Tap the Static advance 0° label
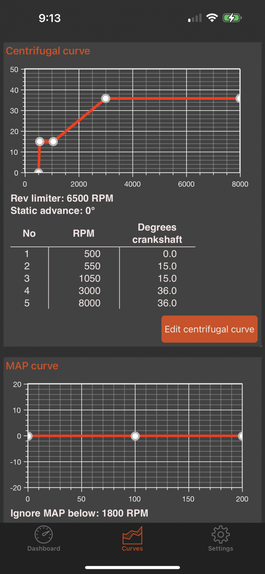 (53, 211)
